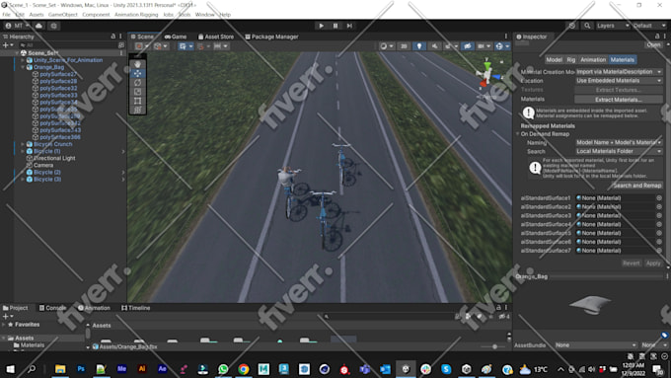
Task: Open the global search magnifier icon
Action: (x=587, y=26)
